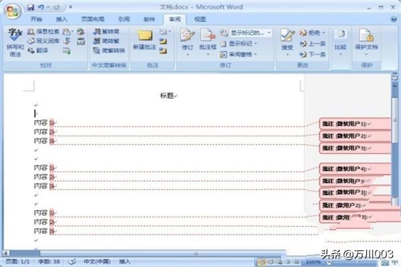Click the 标题 heading text in document
Screen dimensions: 401x267
pos(166,96)
